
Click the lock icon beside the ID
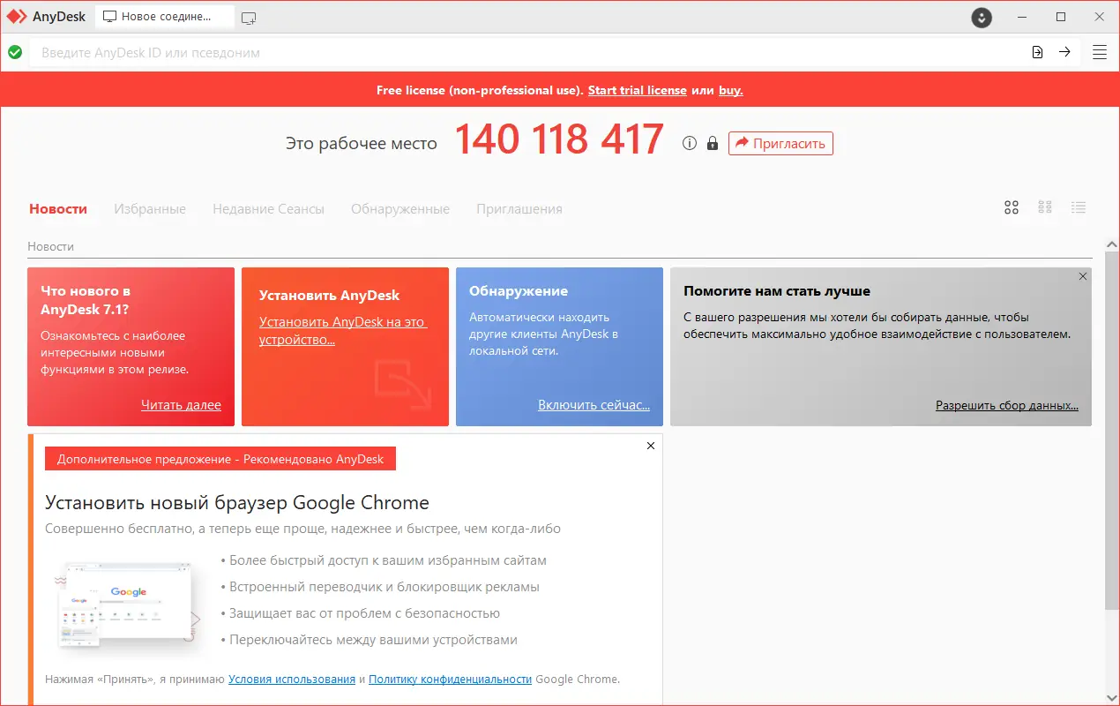point(713,143)
